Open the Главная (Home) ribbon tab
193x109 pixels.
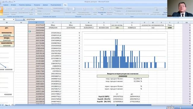coord(6,5)
